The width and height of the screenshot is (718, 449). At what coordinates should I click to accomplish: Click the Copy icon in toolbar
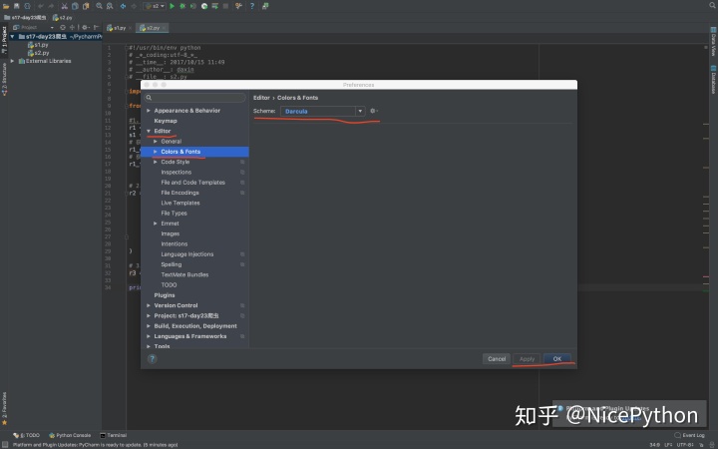[x=75, y=6]
